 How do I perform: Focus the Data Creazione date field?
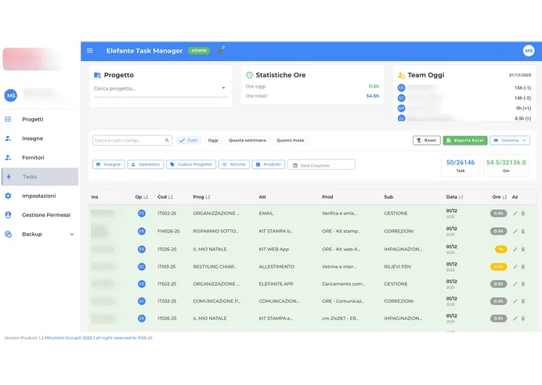(x=321, y=165)
